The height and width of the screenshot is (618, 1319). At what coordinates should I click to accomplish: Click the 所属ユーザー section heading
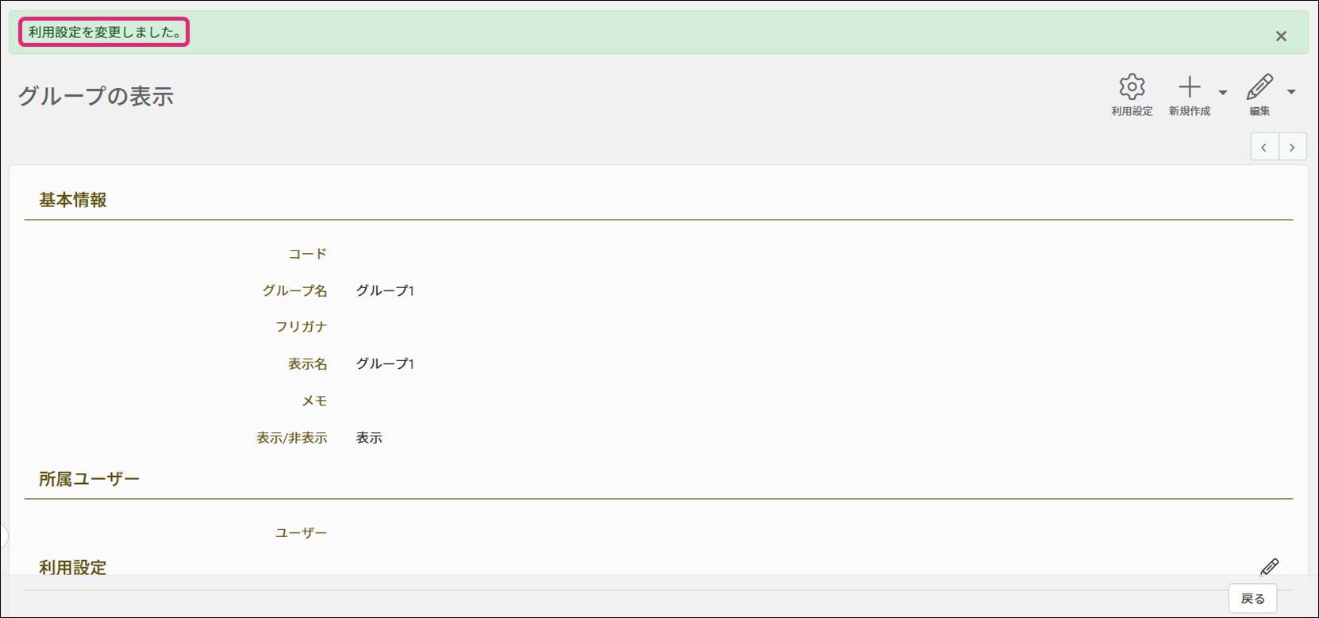click(x=89, y=479)
